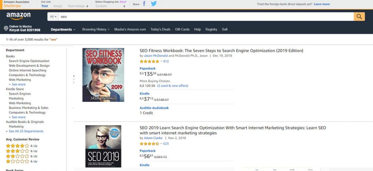Expand the Departments menu

[63, 29]
